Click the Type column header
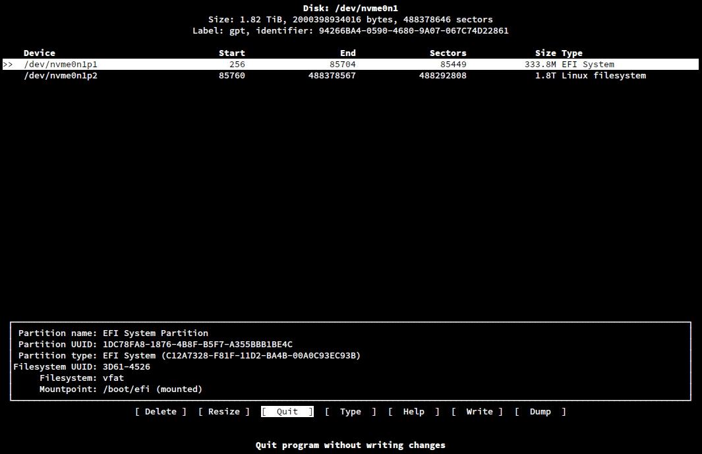 573,53
